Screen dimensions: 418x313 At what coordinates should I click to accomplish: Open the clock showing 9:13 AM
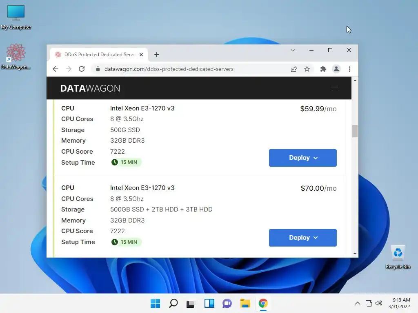tap(399, 303)
